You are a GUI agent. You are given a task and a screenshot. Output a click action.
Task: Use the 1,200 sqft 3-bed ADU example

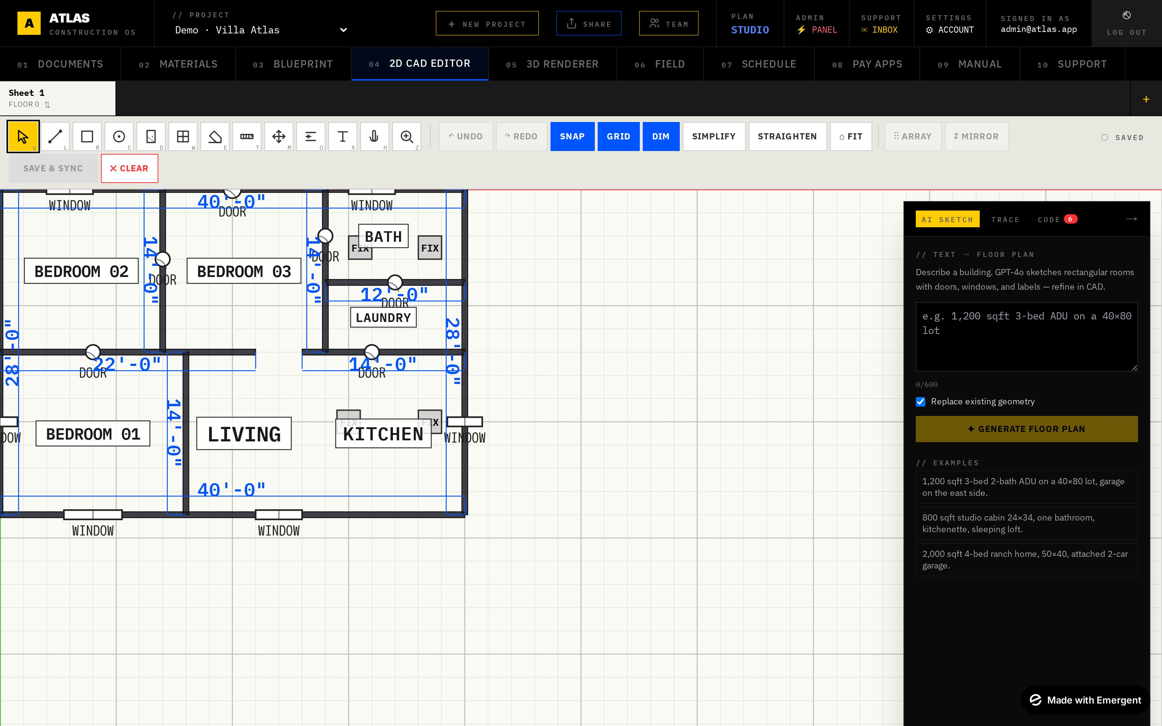[1027, 487]
